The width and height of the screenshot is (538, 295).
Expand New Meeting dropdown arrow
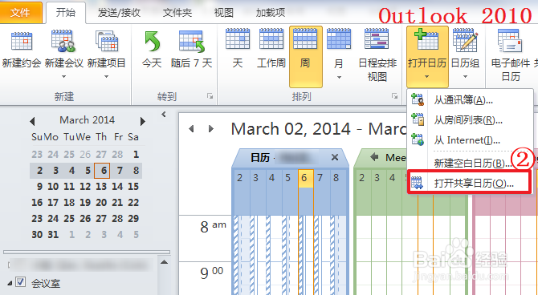coord(63,77)
